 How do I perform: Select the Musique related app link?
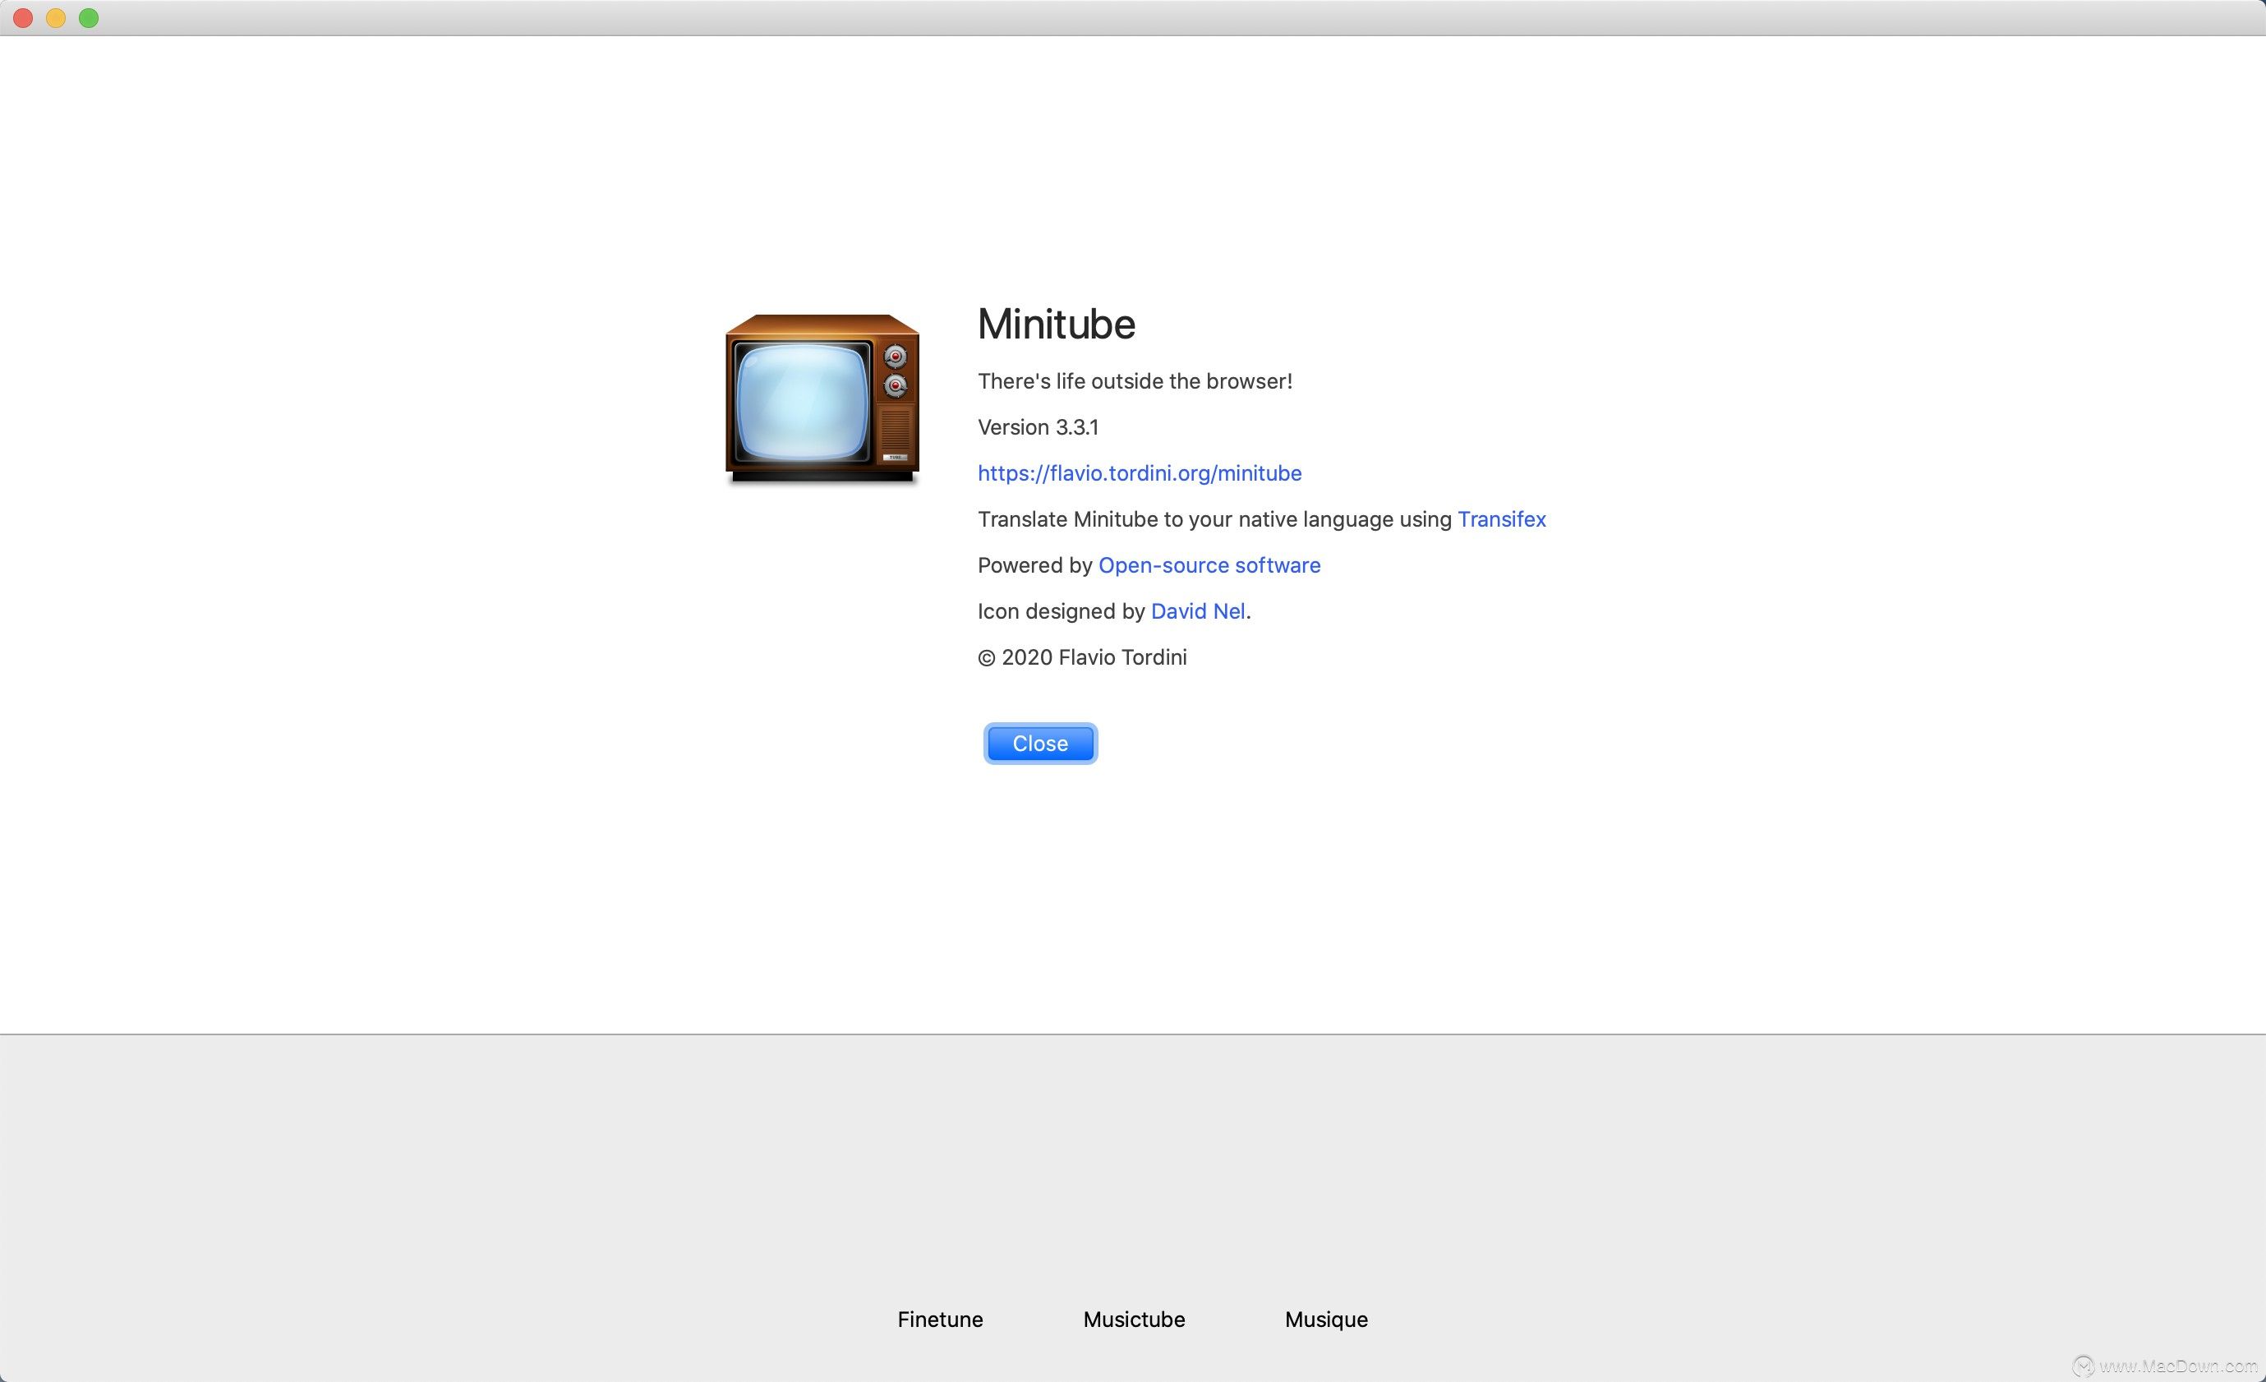point(1325,1319)
